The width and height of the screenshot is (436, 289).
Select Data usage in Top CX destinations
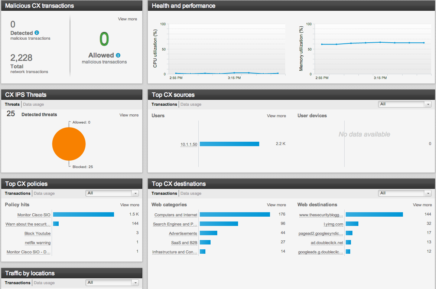191,193
